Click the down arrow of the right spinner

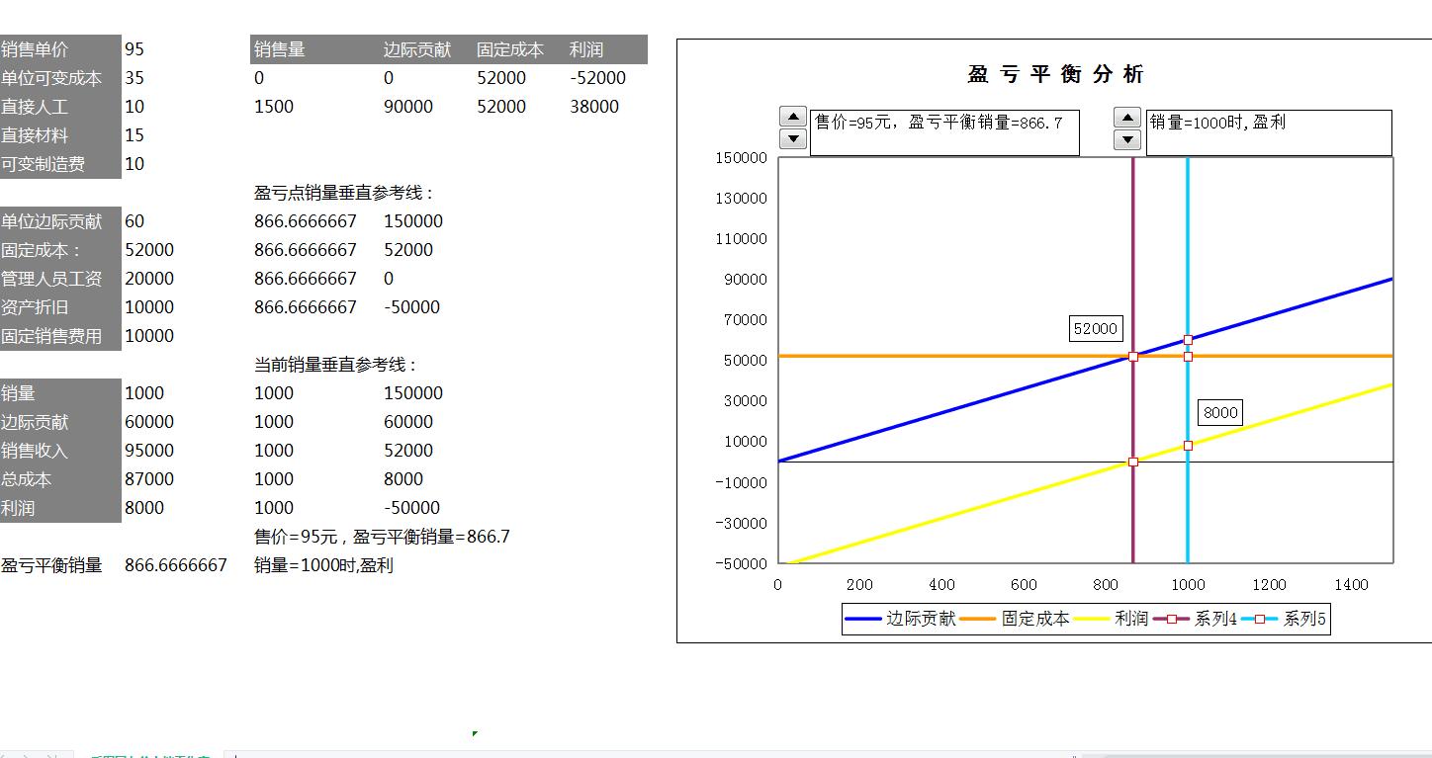pos(1127,139)
